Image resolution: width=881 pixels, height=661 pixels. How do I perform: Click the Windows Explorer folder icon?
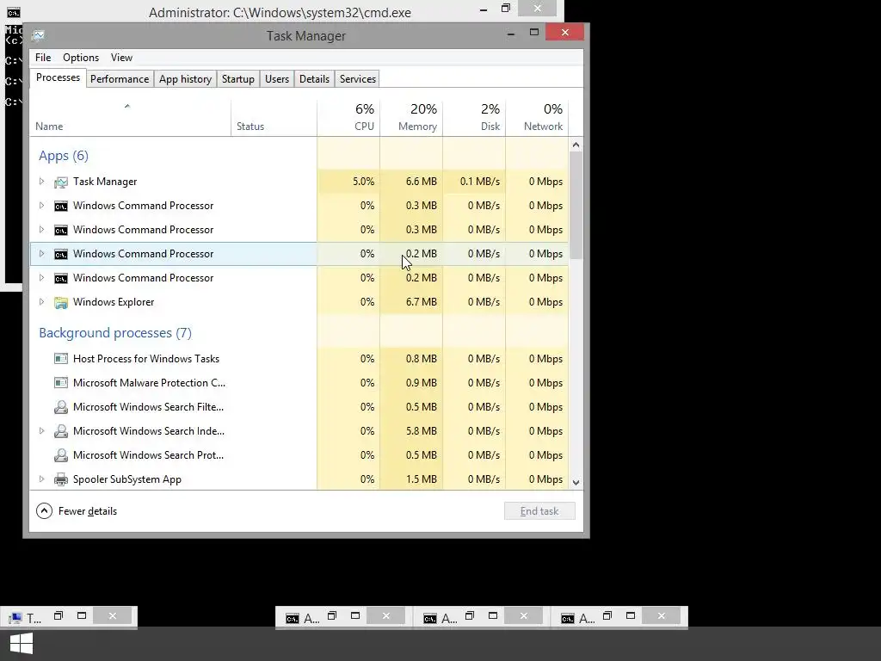coord(61,302)
